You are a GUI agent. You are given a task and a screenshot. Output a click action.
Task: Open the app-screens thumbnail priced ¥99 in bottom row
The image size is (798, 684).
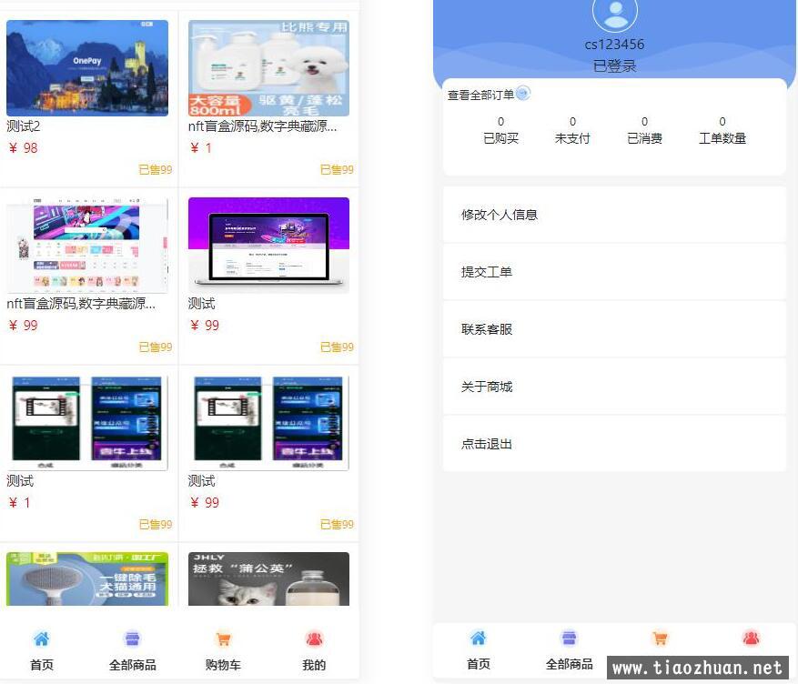[268, 423]
